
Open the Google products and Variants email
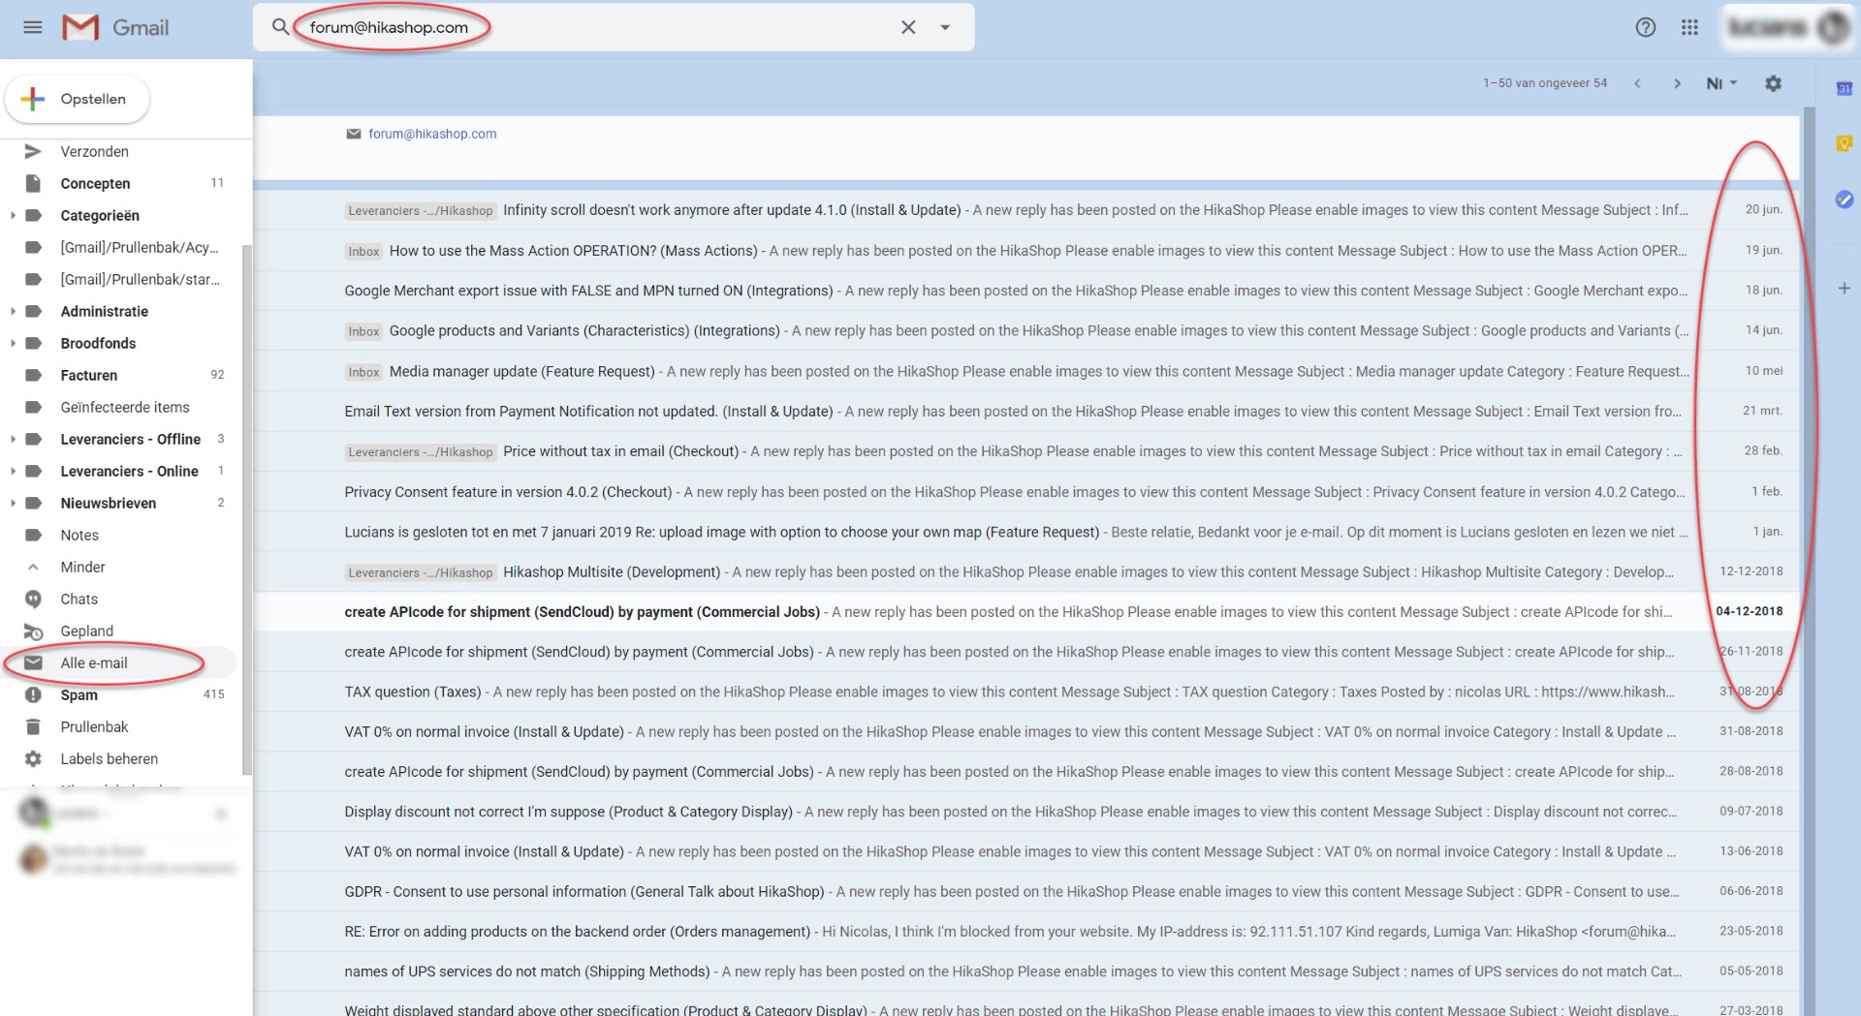click(x=1025, y=331)
